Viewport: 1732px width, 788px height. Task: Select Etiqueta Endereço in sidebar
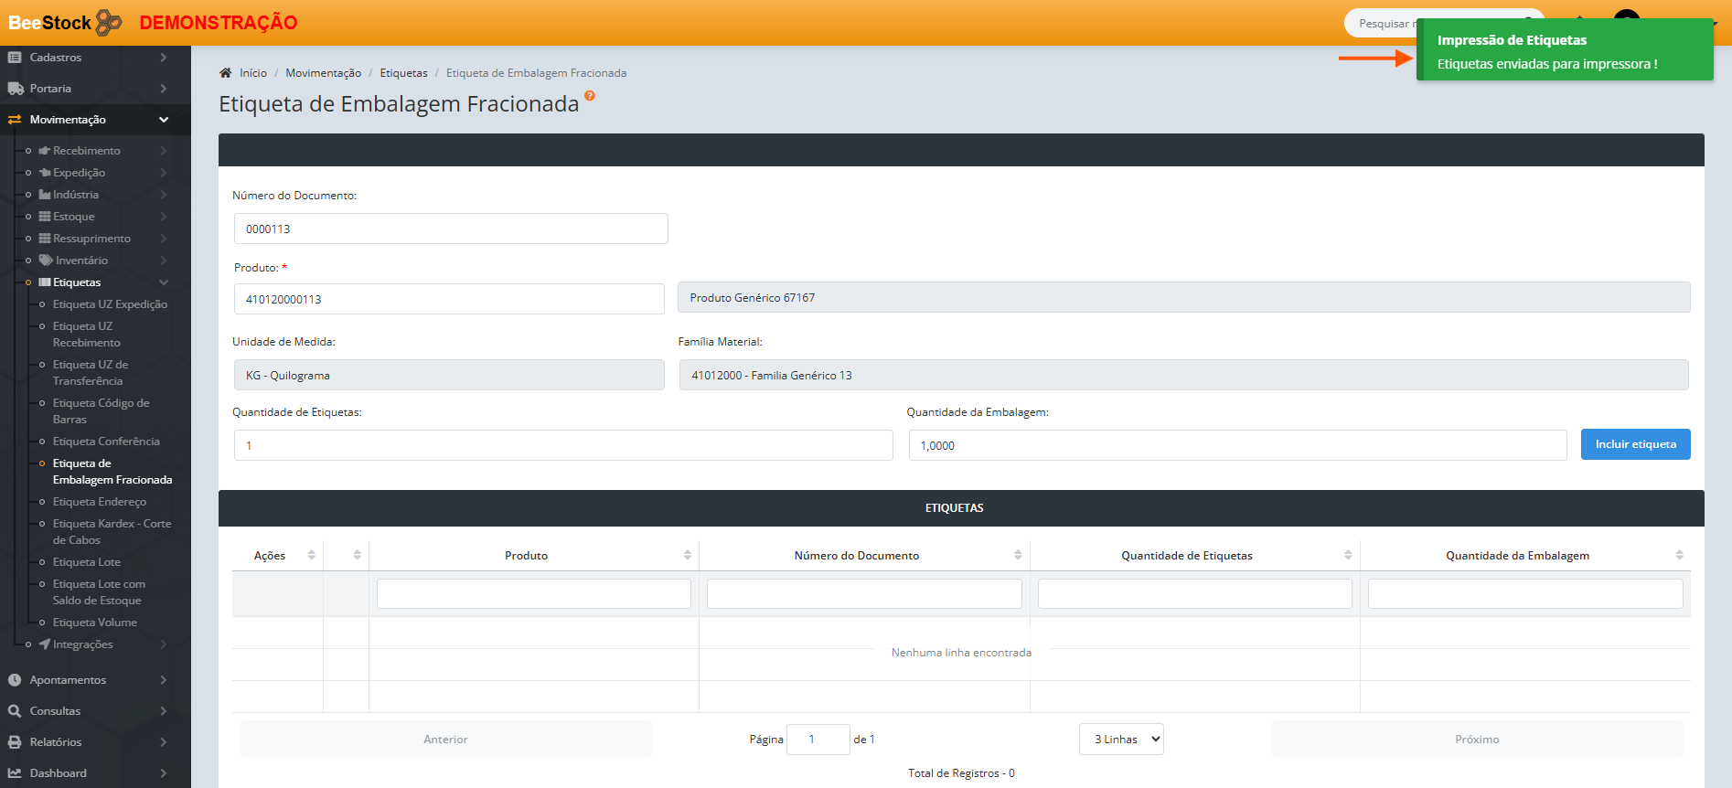point(100,502)
